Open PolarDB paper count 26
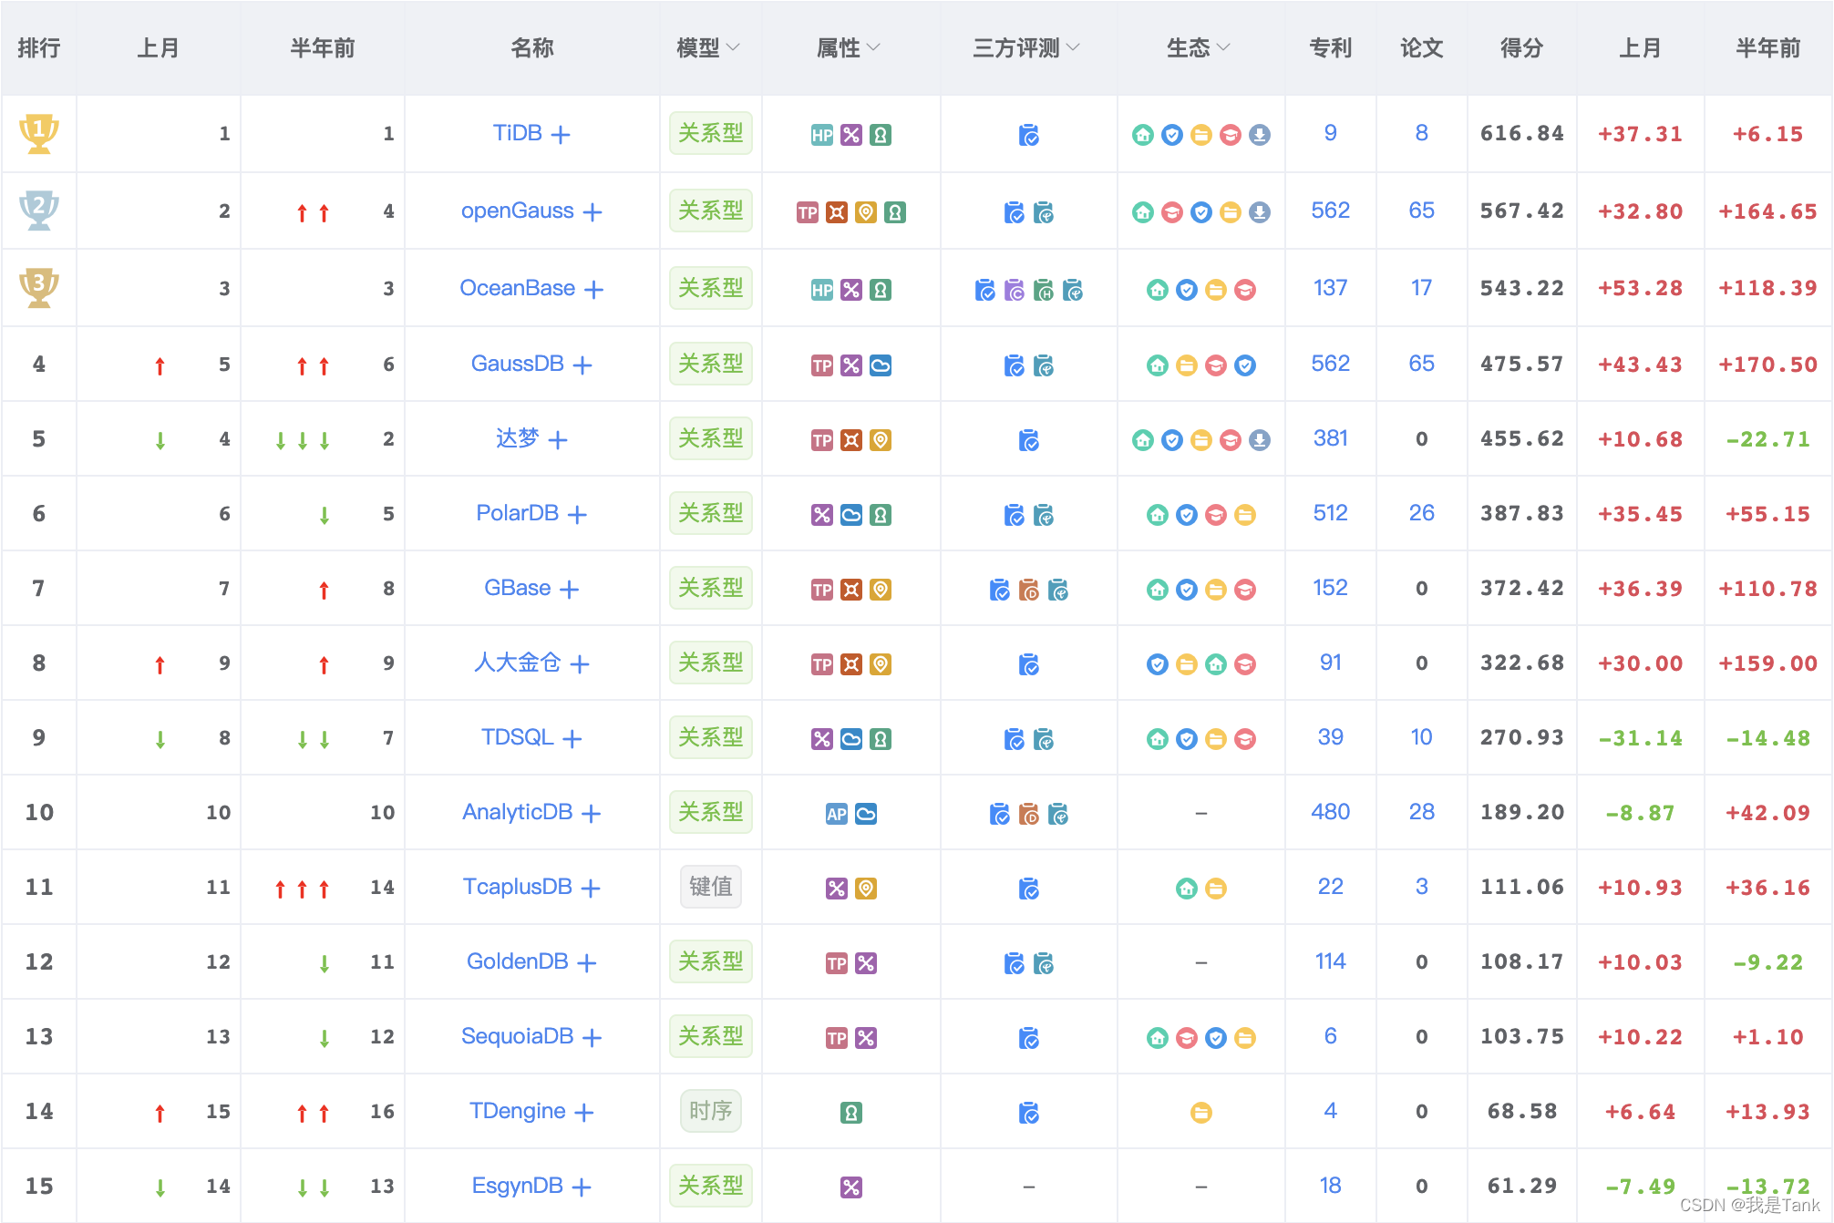The height and width of the screenshot is (1223, 1834). pyautogui.click(x=1422, y=513)
